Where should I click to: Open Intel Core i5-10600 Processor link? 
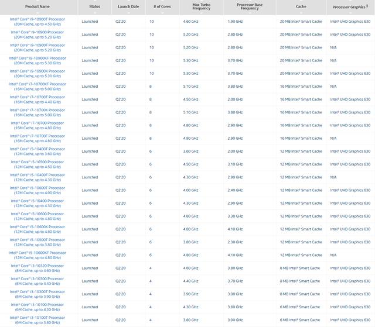(x=37, y=216)
